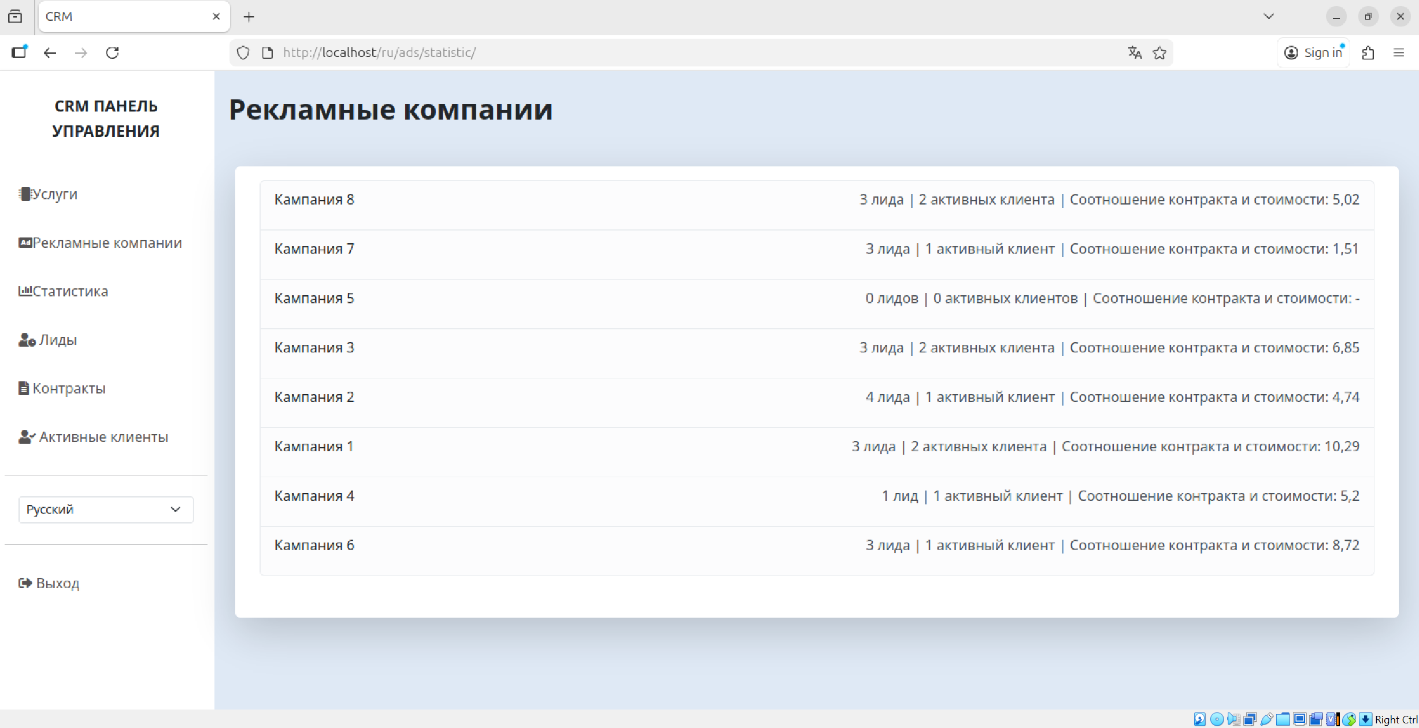Click the browser back arrow
Image resolution: width=1419 pixels, height=728 pixels.
click(50, 53)
